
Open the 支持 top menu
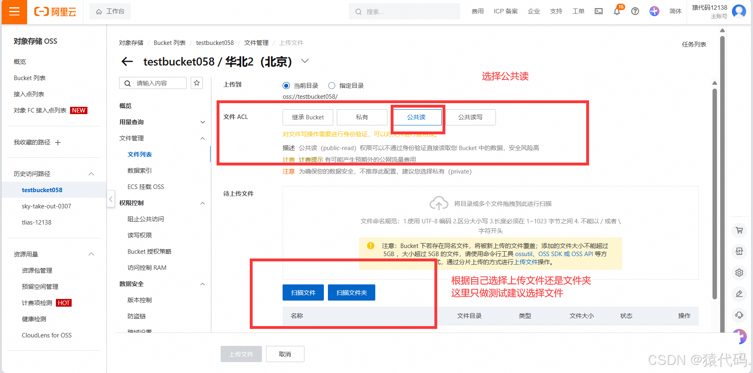tap(556, 11)
